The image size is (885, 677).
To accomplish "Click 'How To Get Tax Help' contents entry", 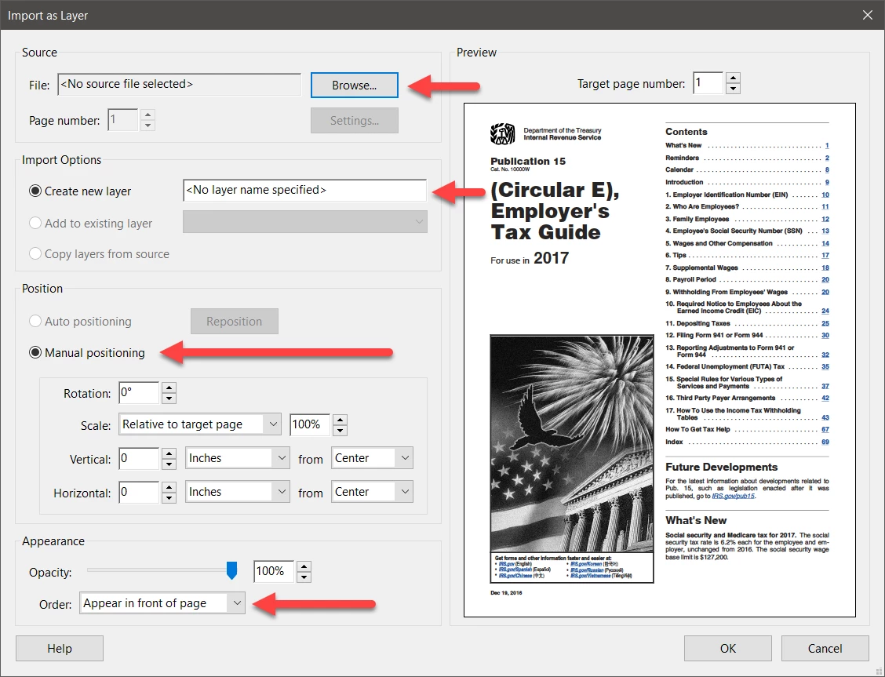I will click(747, 429).
